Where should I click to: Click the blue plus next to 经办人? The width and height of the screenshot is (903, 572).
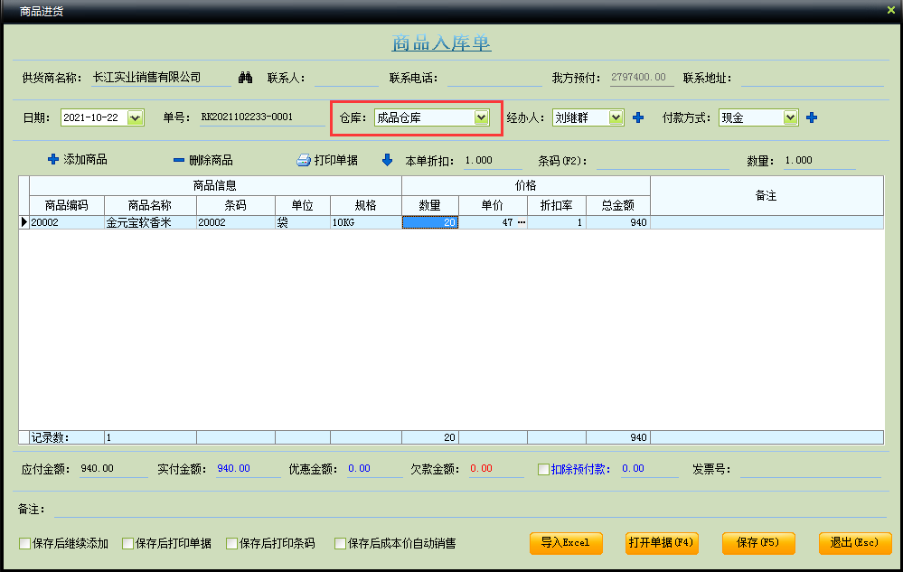click(x=638, y=117)
